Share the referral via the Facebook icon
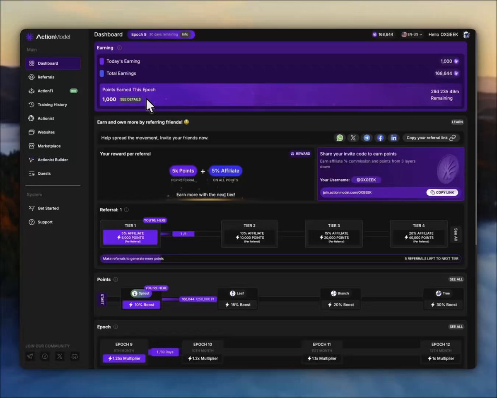This screenshot has width=497, height=398. click(x=380, y=138)
